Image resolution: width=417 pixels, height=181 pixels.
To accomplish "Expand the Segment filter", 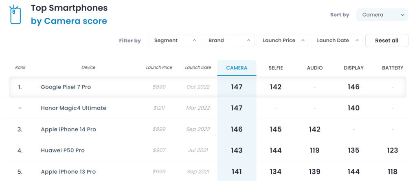I will point(174,41).
